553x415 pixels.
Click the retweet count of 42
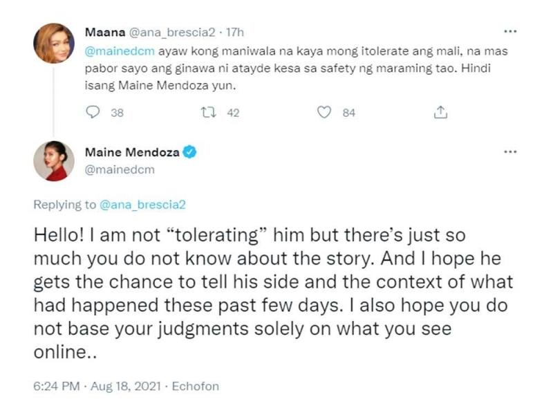click(x=232, y=113)
